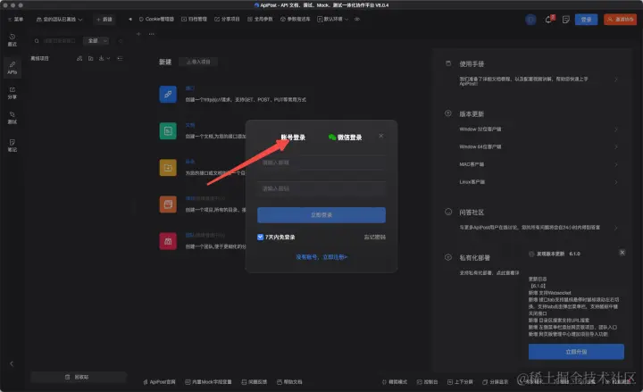The width and height of the screenshot is (643, 392).
Task: Collapse sidebar with the left triangle arrow
Action: pyautogui.click(x=130, y=20)
